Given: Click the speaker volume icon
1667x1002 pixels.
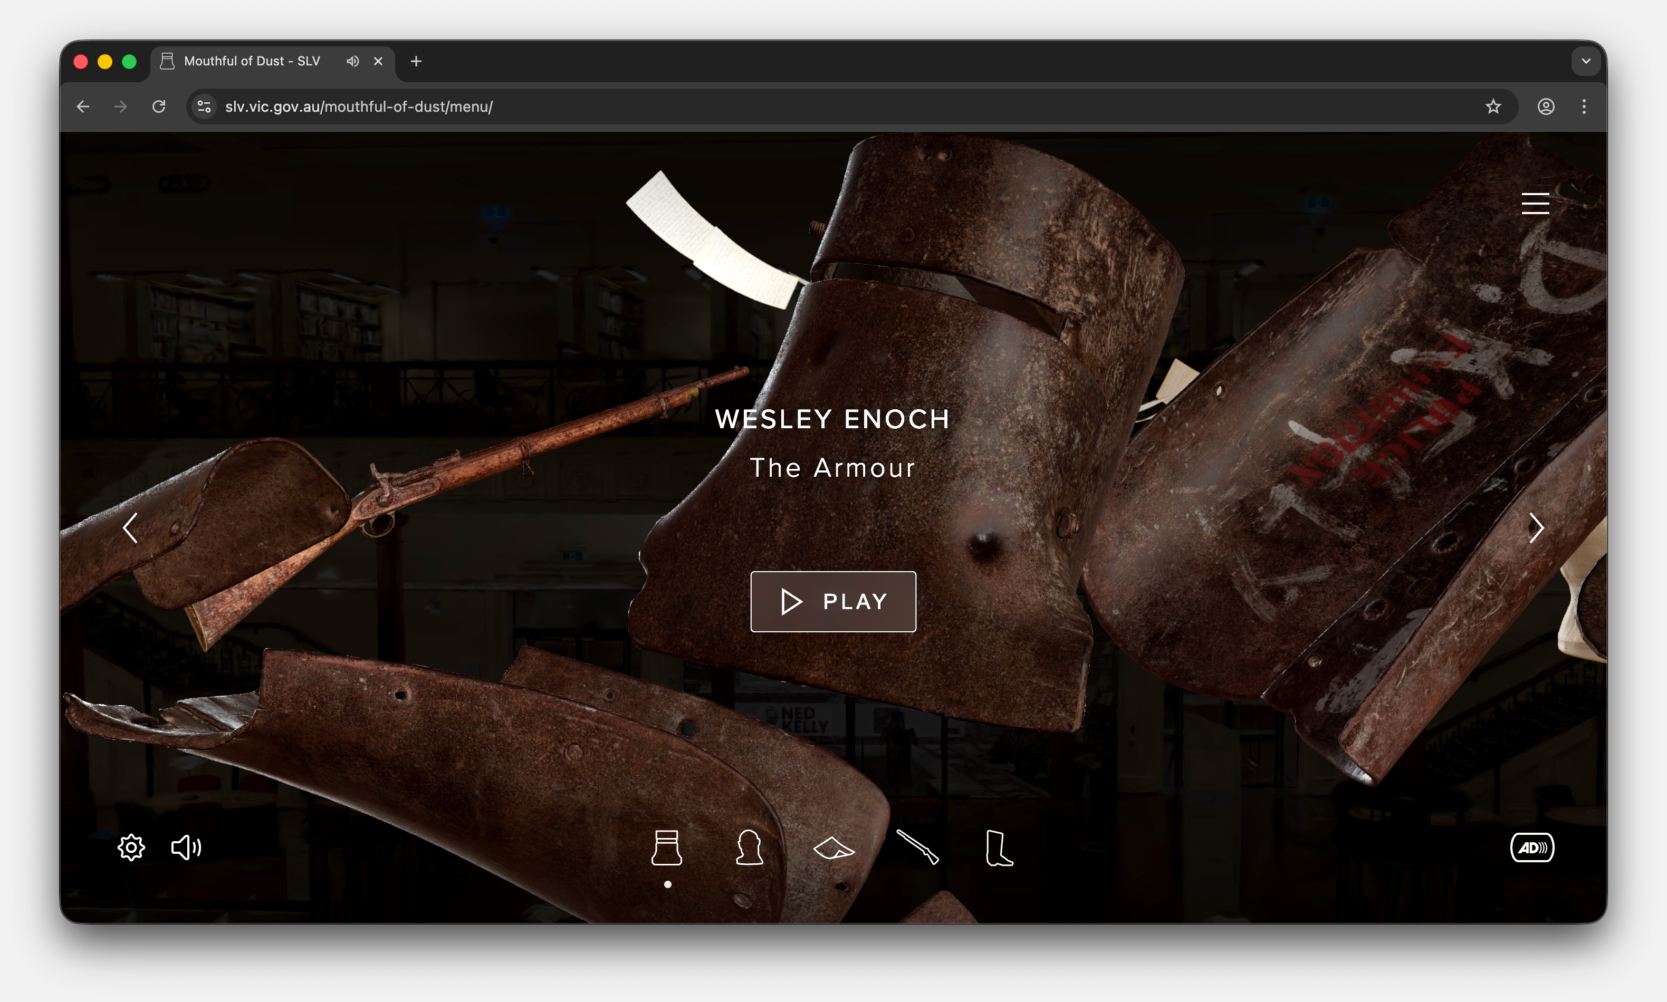Looking at the screenshot, I should coord(186,847).
